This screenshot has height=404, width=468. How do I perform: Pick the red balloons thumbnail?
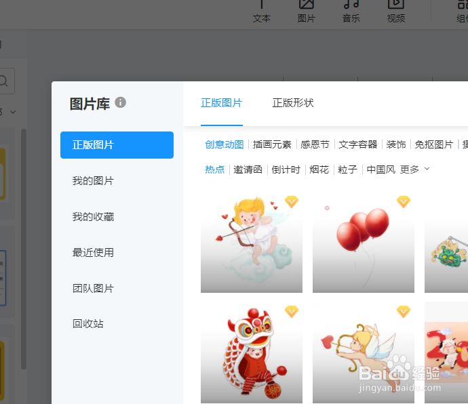pos(364,242)
